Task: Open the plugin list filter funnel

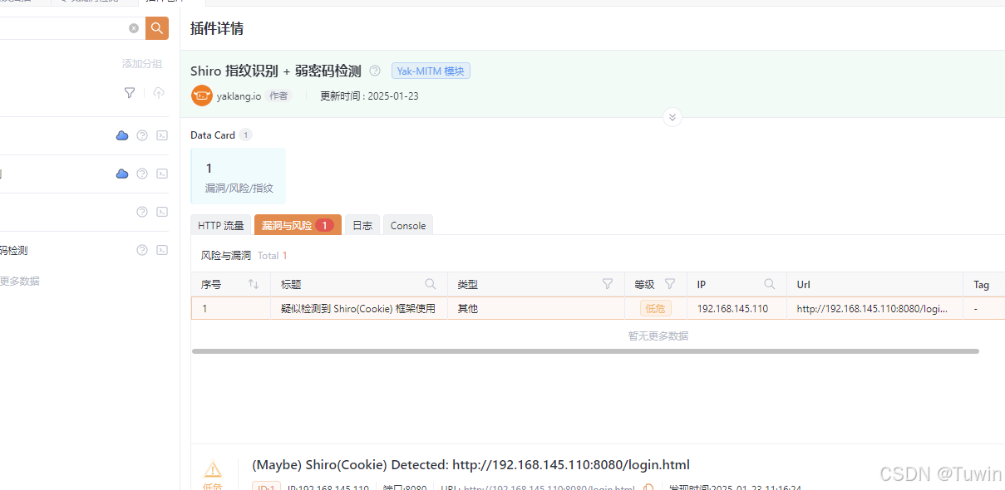Action: (x=130, y=93)
